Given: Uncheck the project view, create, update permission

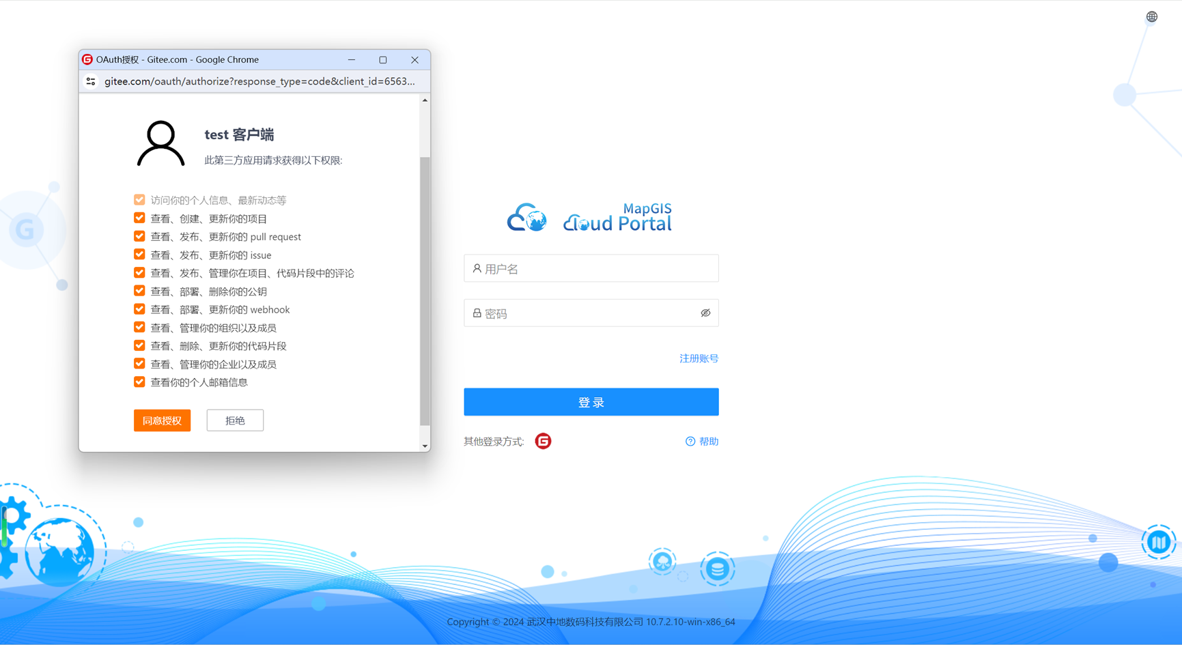Looking at the screenshot, I should [139, 218].
